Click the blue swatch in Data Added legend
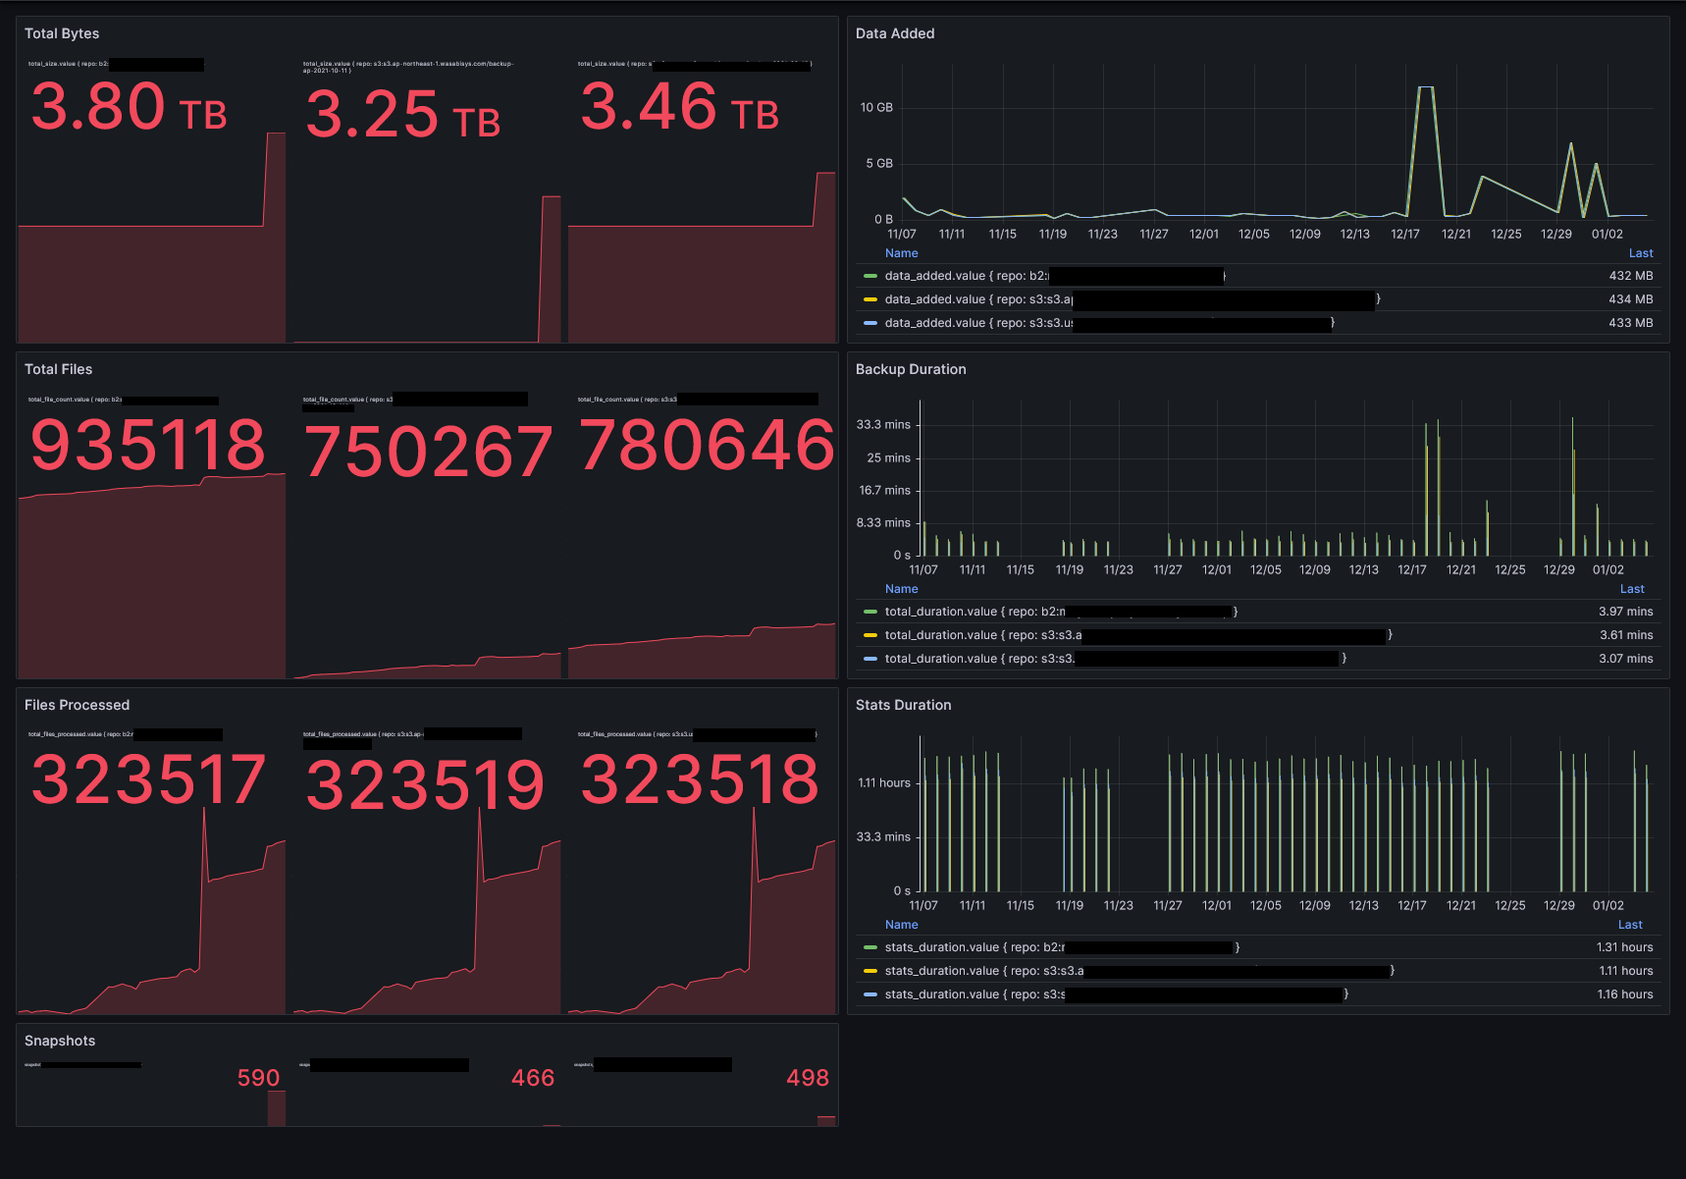1686x1179 pixels. (869, 323)
